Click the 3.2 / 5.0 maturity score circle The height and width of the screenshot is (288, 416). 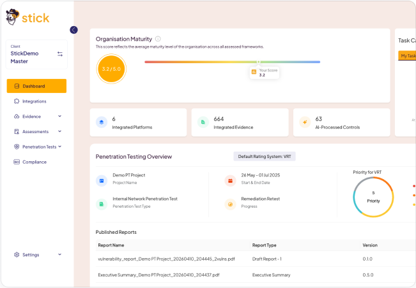pos(111,69)
